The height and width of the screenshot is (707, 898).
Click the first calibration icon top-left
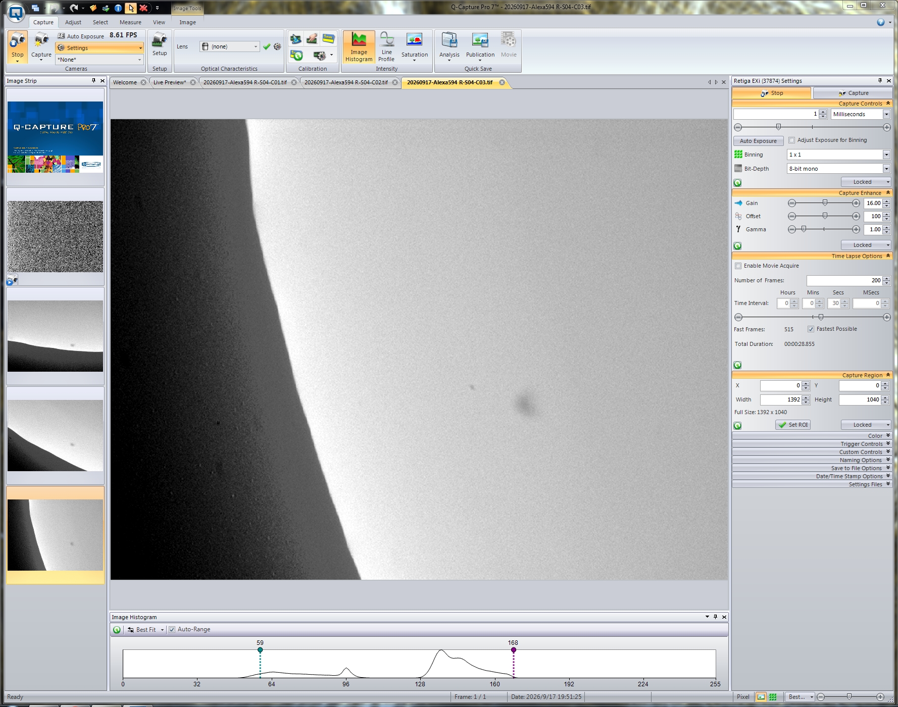tap(296, 39)
